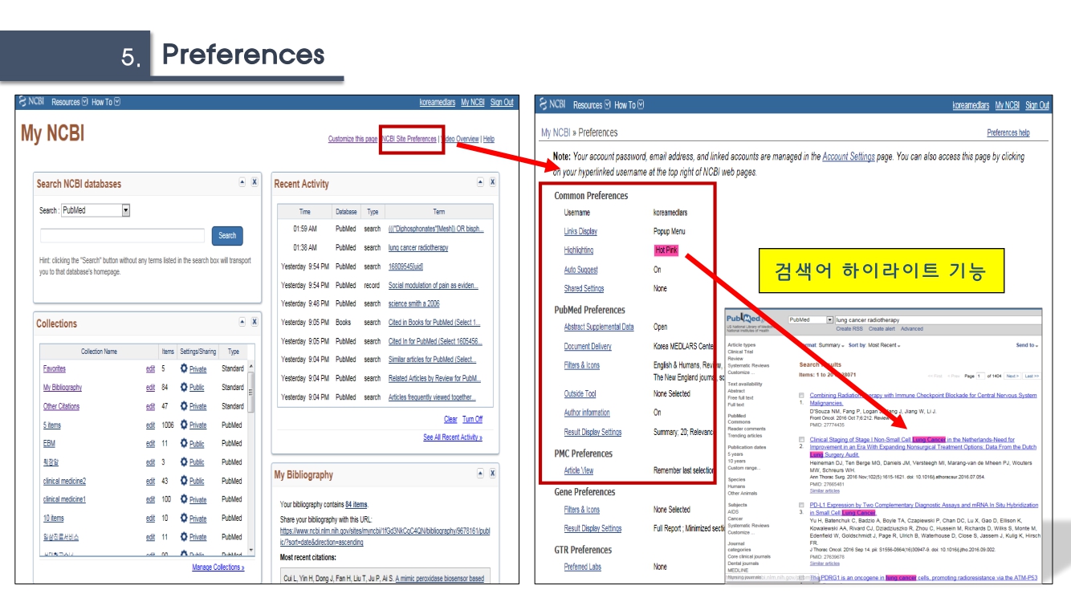
Task: Open settings gear for My Bibliography collection
Action: tap(184, 387)
